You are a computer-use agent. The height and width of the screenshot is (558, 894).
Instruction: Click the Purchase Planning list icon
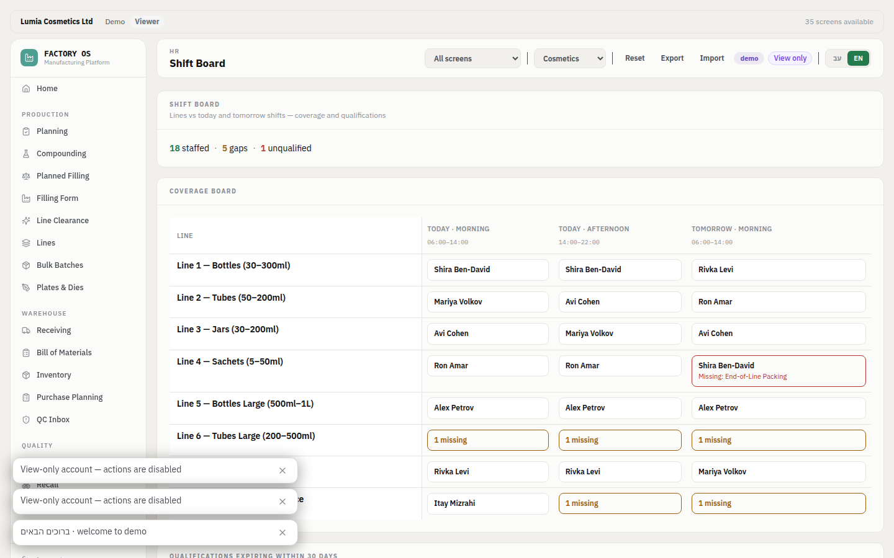click(x=26, y=397)
